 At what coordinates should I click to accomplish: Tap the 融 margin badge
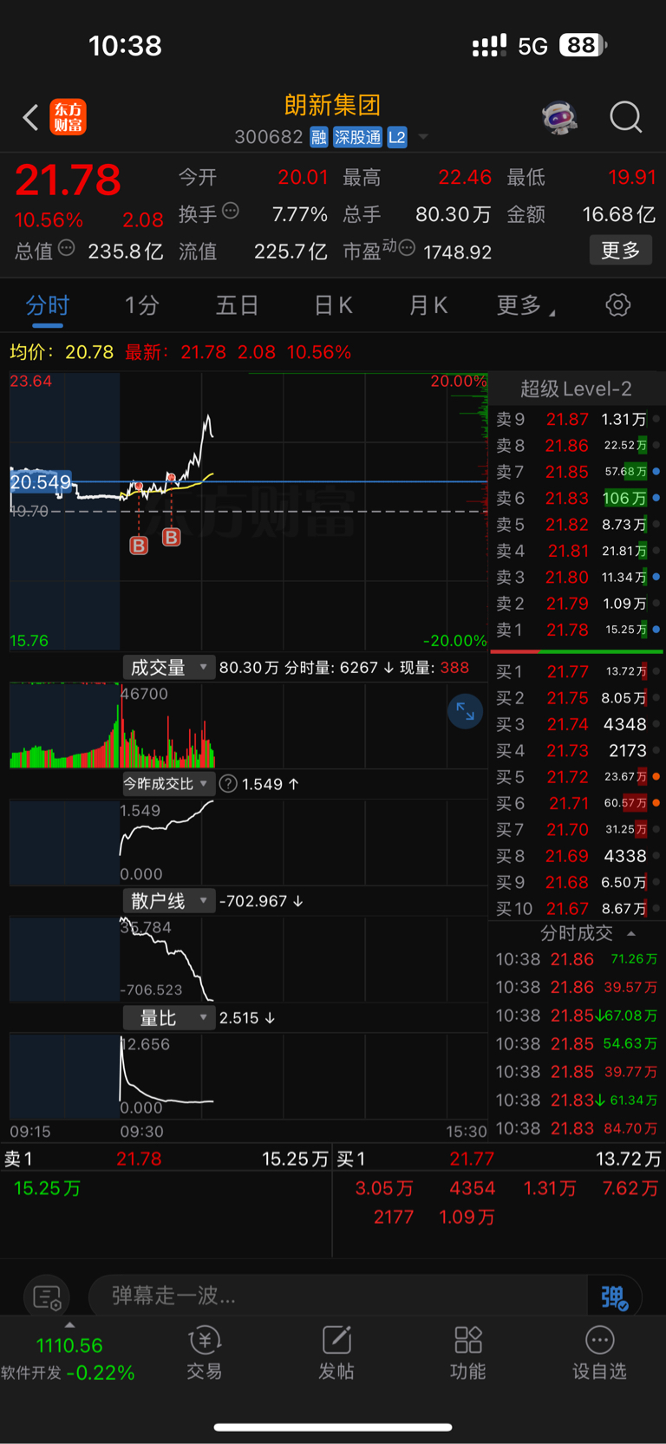point(319,137)
